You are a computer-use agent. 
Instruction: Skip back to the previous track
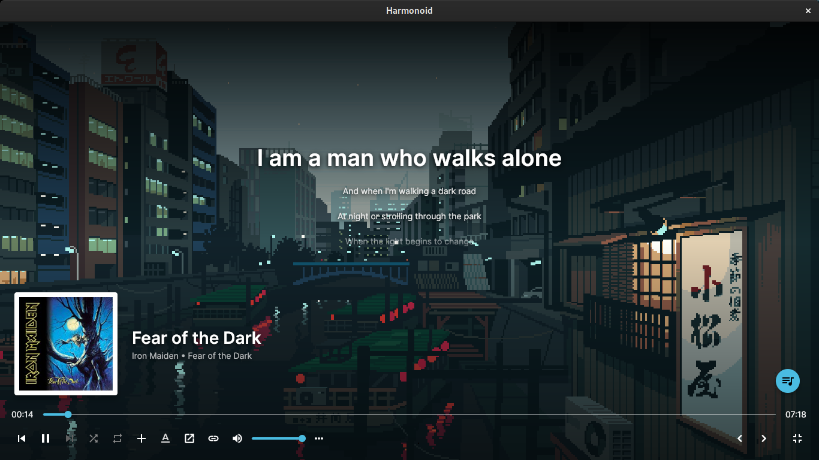tap(22, 438)
